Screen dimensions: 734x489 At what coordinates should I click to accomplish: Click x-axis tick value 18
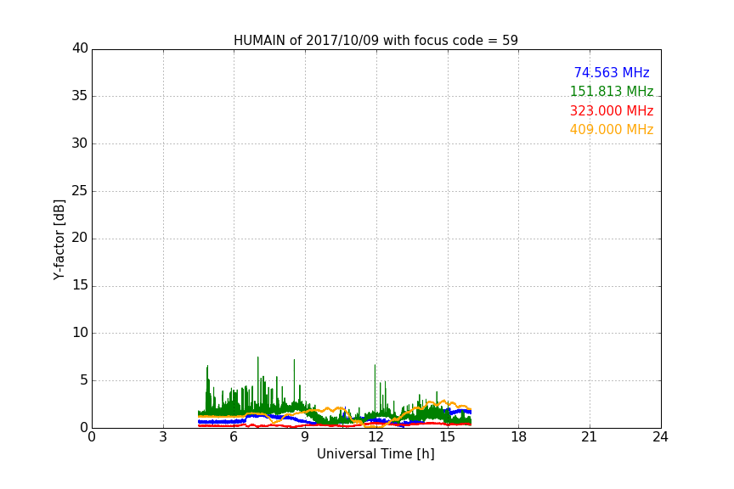coord(519,437)
